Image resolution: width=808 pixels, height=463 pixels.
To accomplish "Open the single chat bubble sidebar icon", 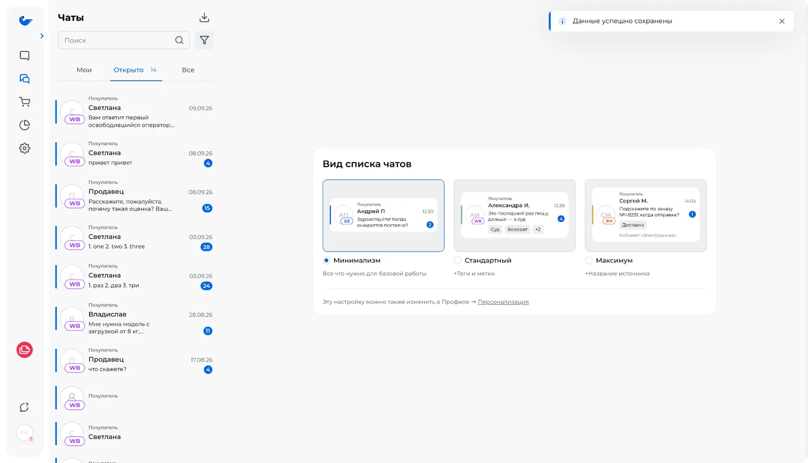I will click(x=25, y=55).
